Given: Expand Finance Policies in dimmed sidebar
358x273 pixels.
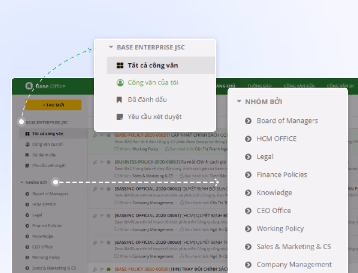Looking at the screenshot, I should coord(27,226).
